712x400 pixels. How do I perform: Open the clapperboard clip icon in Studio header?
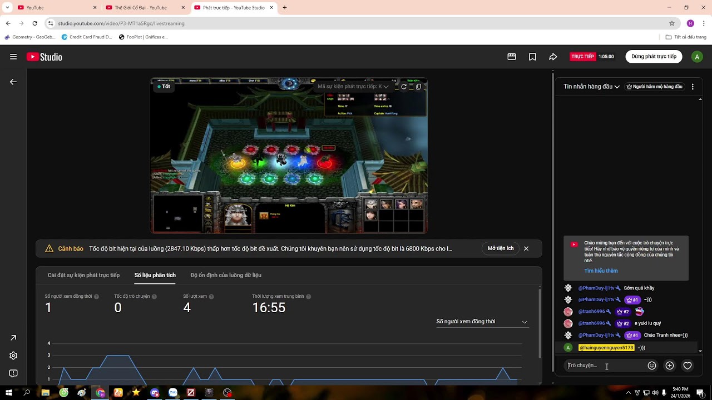[512, 57]
